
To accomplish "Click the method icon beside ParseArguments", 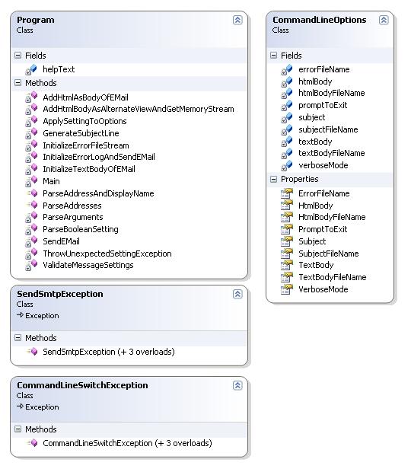I will tap(31, 217).
